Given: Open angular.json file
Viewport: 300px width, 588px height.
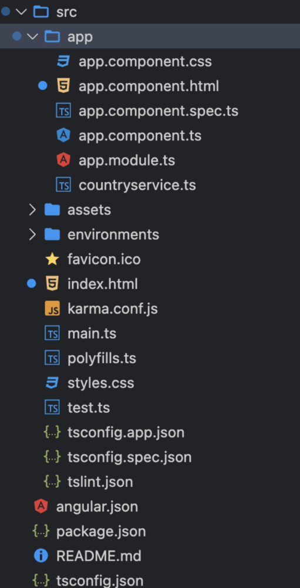Looking at the screenshot, I should click(x=97, y=507).
